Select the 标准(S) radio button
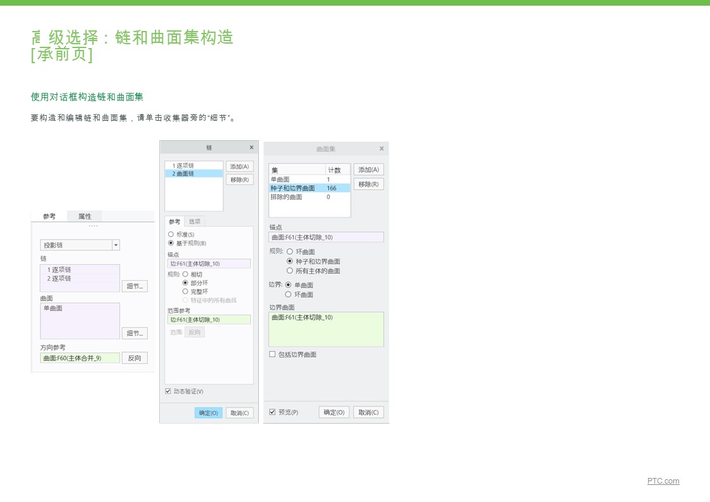Screen dimensions: 710x502 click(171, 235)
